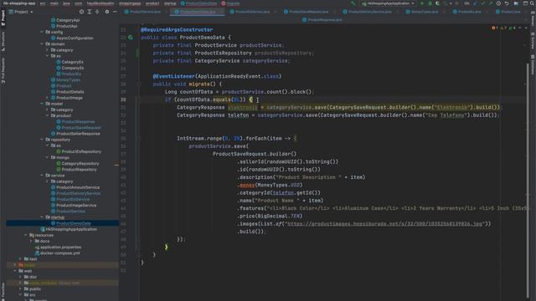This screenshot has width=536, height=301.
Task: Toggle Project tool window stripe button
Action: click(3, 17)
